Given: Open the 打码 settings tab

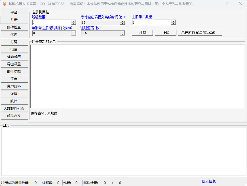Looking at the screenshot, I should tap(14, 42).
